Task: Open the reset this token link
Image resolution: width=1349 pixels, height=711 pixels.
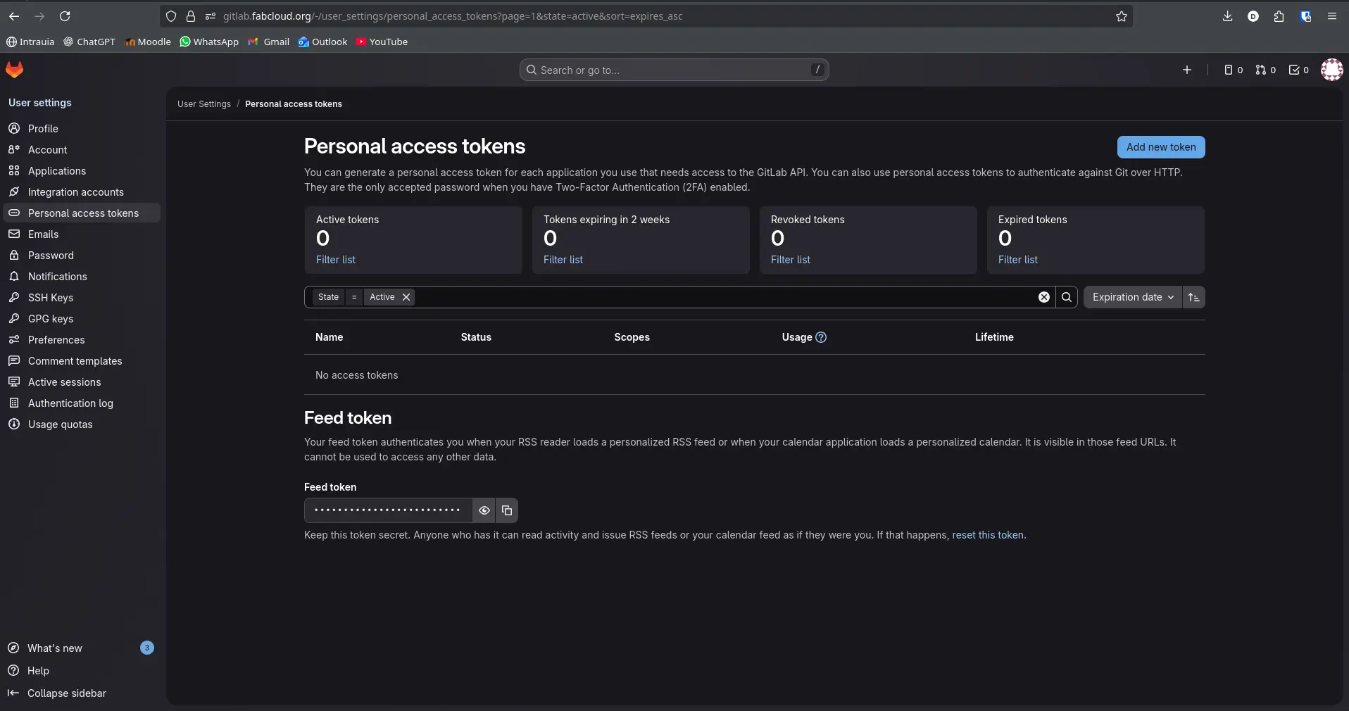Action: [989, 535]
